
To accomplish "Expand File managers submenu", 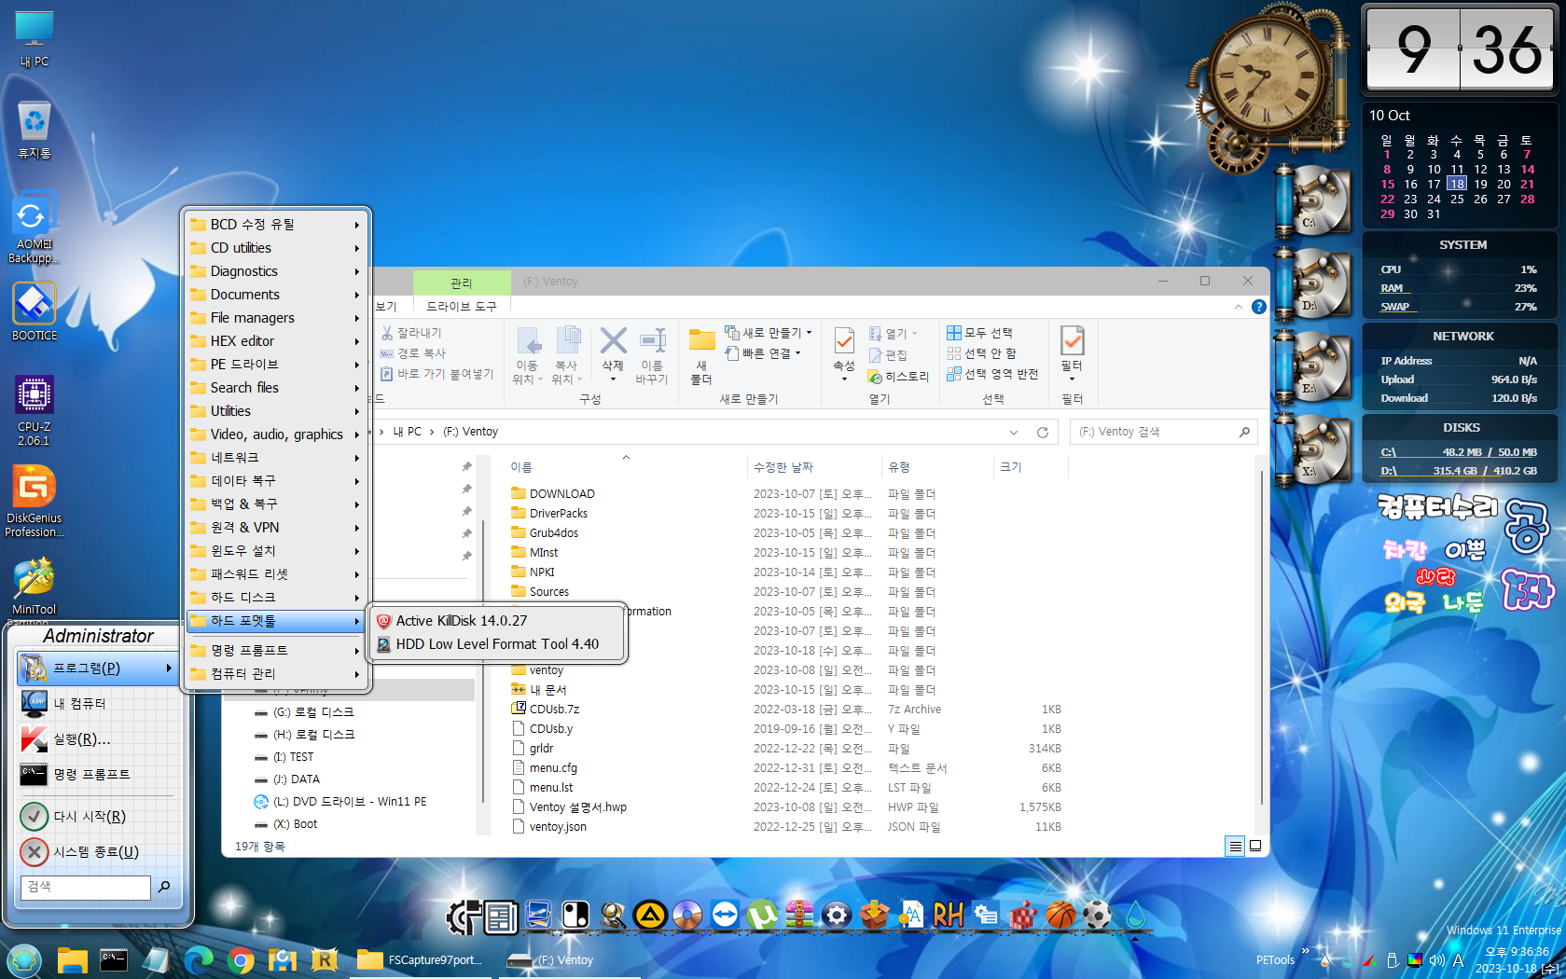I will pos(276,318).
